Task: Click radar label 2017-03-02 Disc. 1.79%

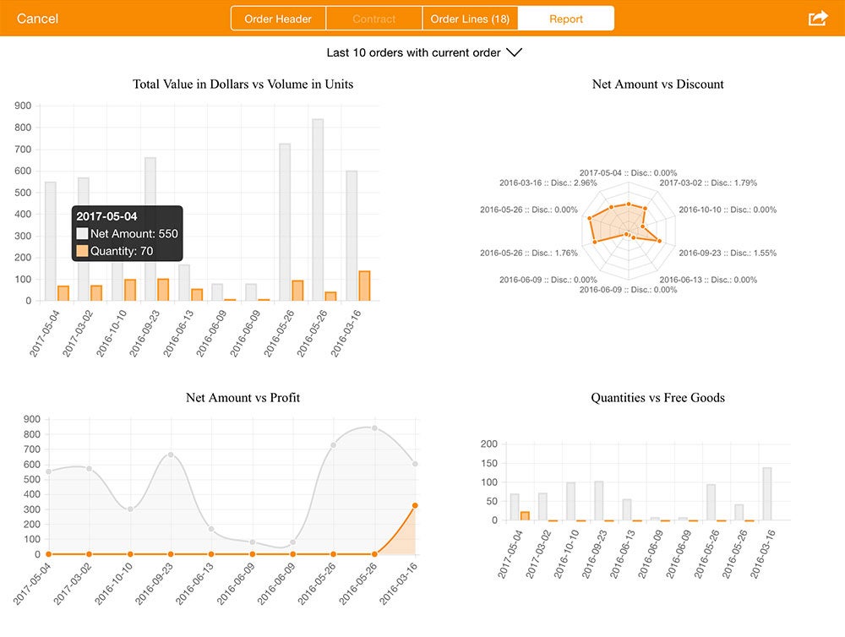Action: click(x=708, y=182)
